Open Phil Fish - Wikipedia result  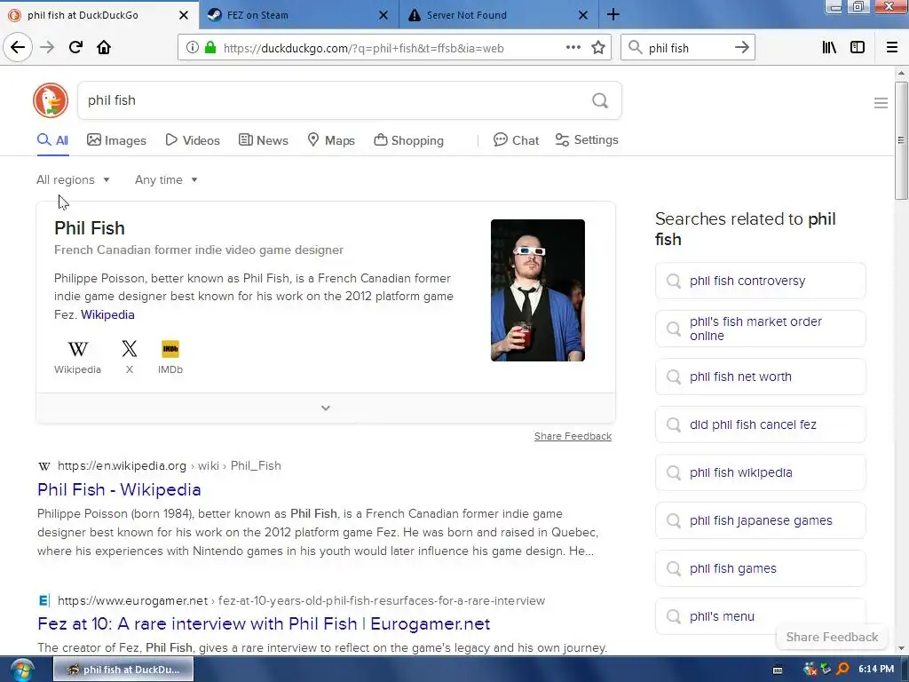tap(119, 489)
